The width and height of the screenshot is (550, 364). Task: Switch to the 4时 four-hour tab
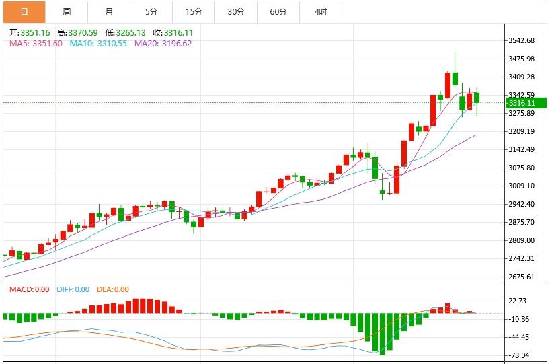pyautogui.click(x=321, y=12)
